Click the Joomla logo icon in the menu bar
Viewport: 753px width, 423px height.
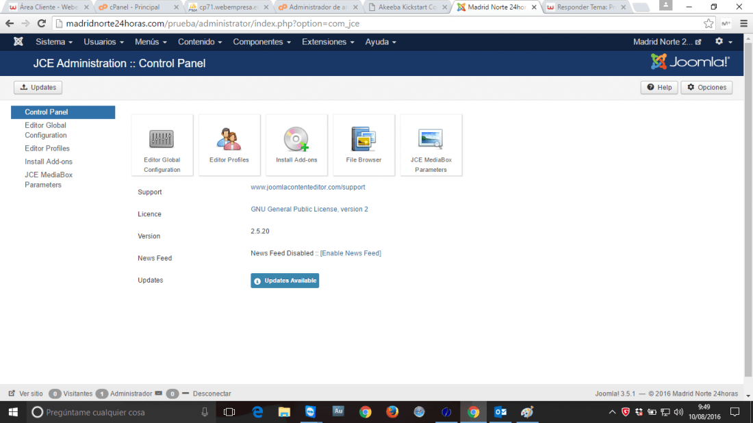[18, 42]
